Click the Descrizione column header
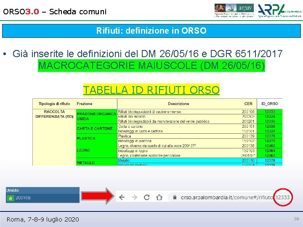 tap(178, 104)
